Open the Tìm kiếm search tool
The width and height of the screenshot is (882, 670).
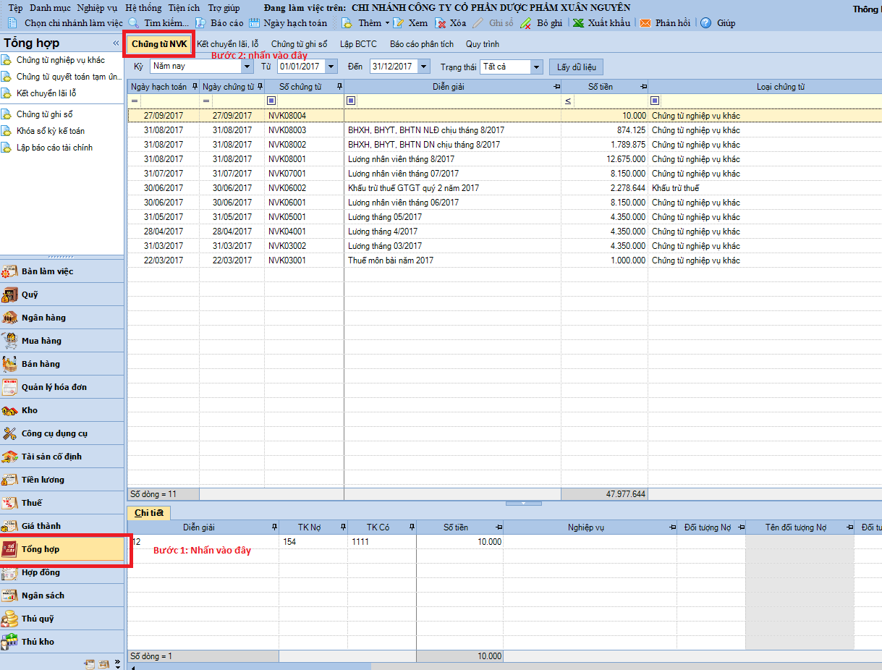[x=158, y=23]
